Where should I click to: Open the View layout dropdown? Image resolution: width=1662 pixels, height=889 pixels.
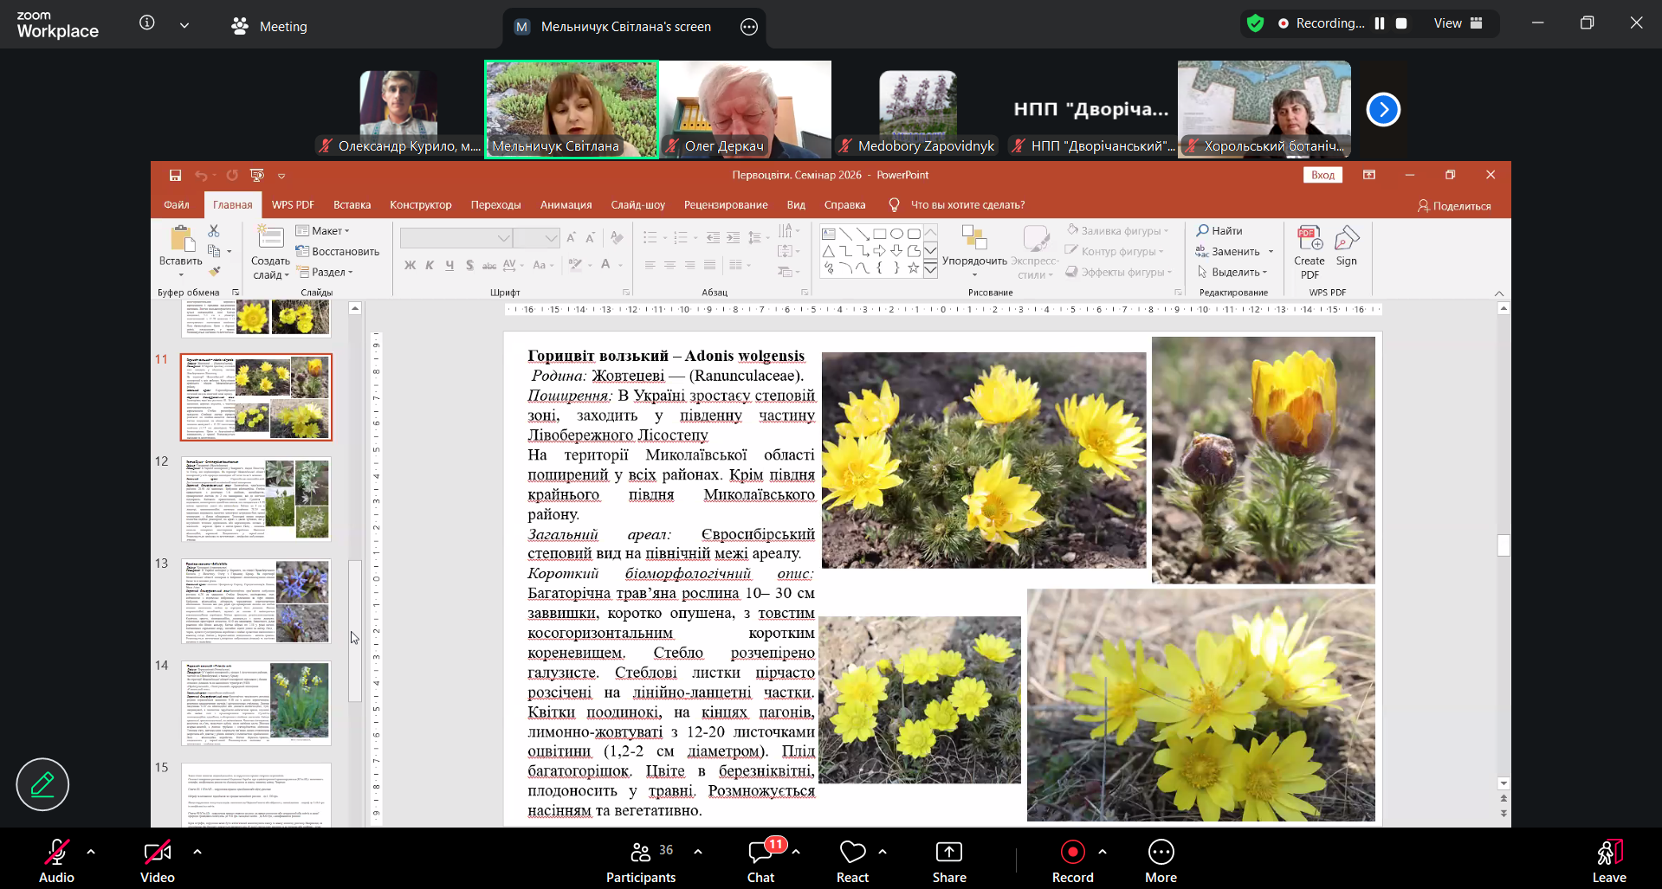click(1458, 23)
